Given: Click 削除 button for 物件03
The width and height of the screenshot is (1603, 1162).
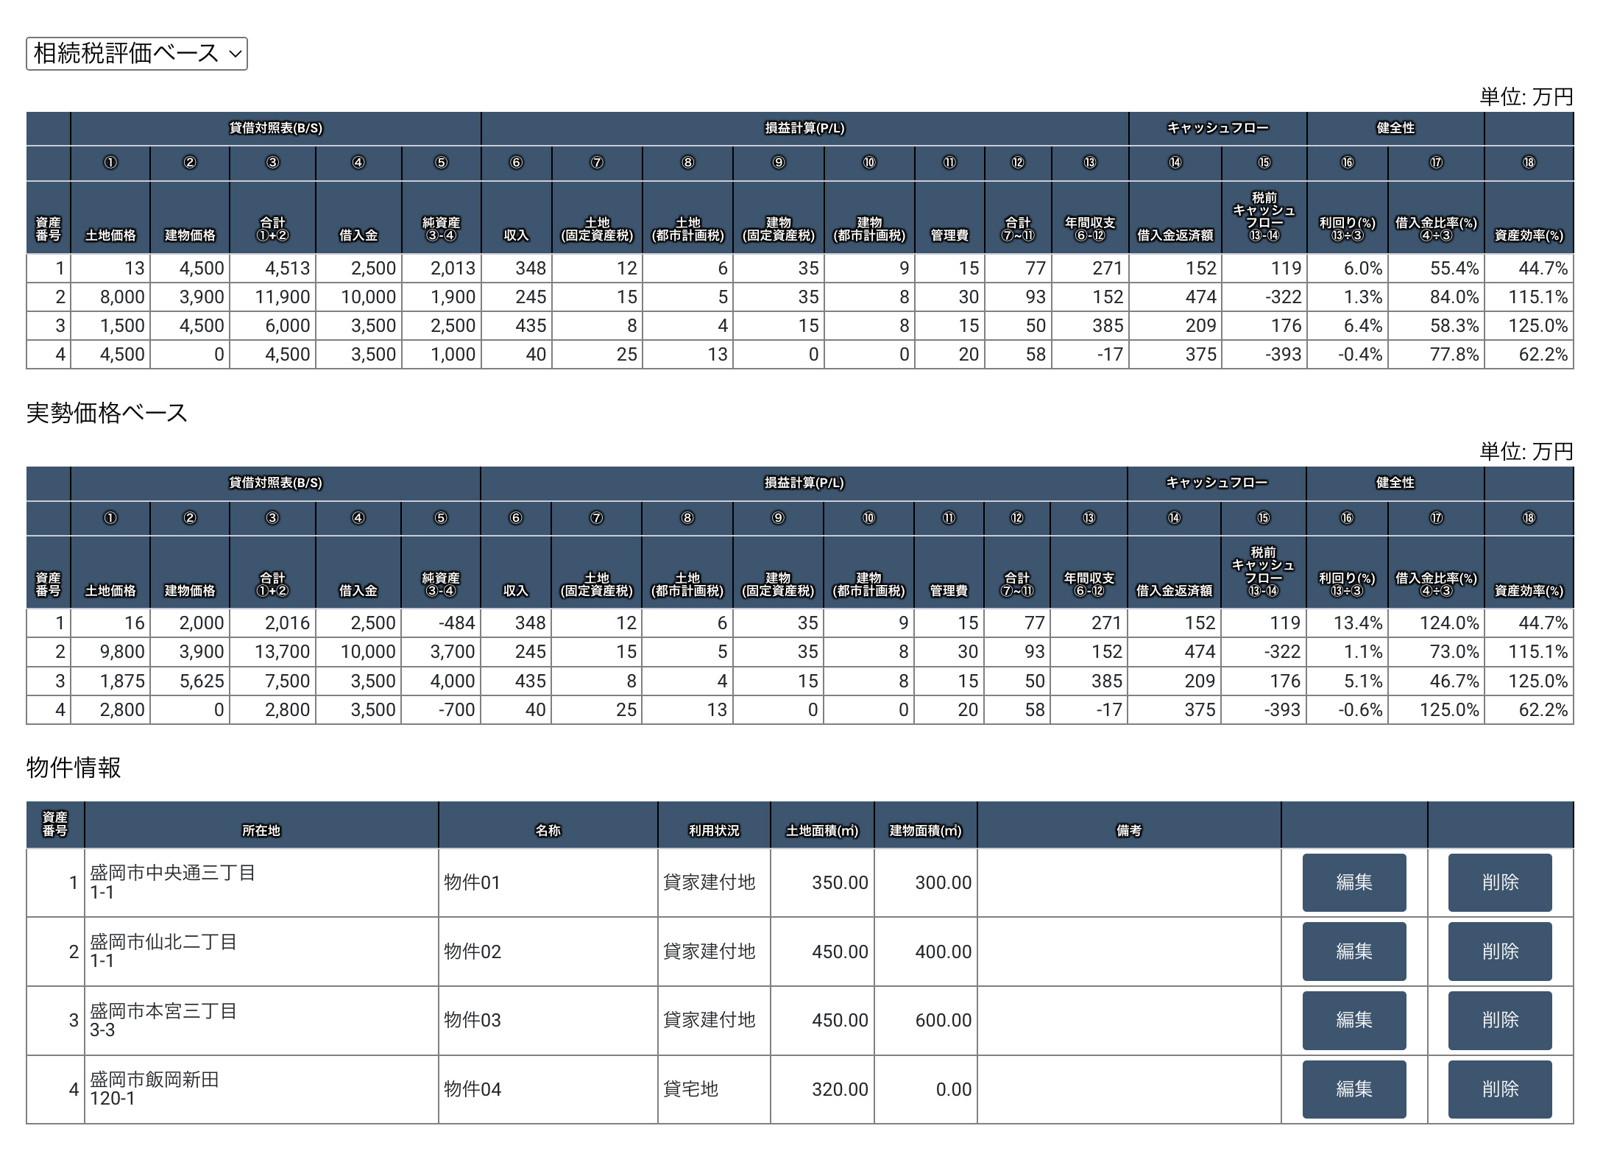Looking at the screenshot, I should tap(1499, 1019).
